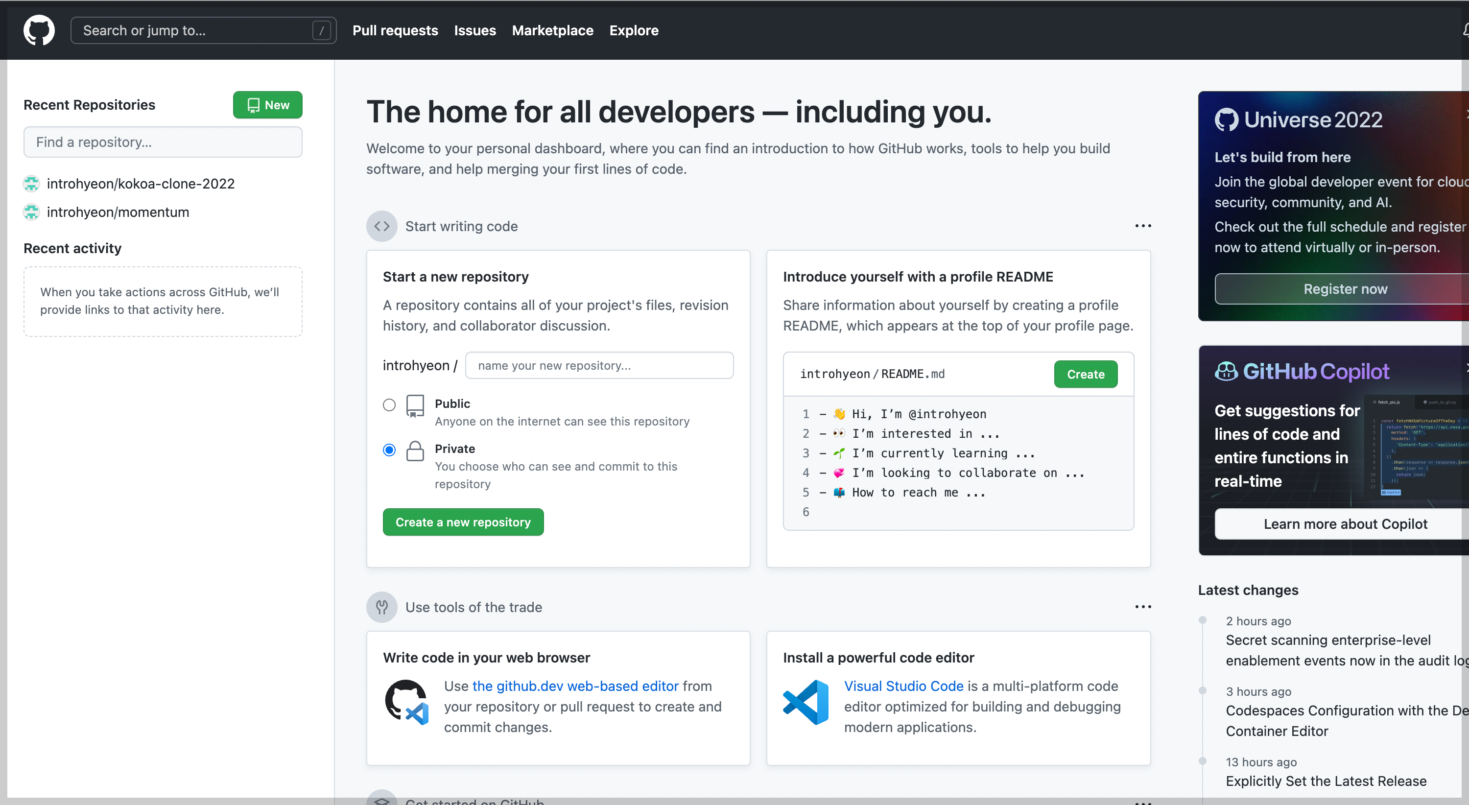This screenshot has width=1469, height=805.
Task: Focus the Find a repository field
Action: point(163,142)
